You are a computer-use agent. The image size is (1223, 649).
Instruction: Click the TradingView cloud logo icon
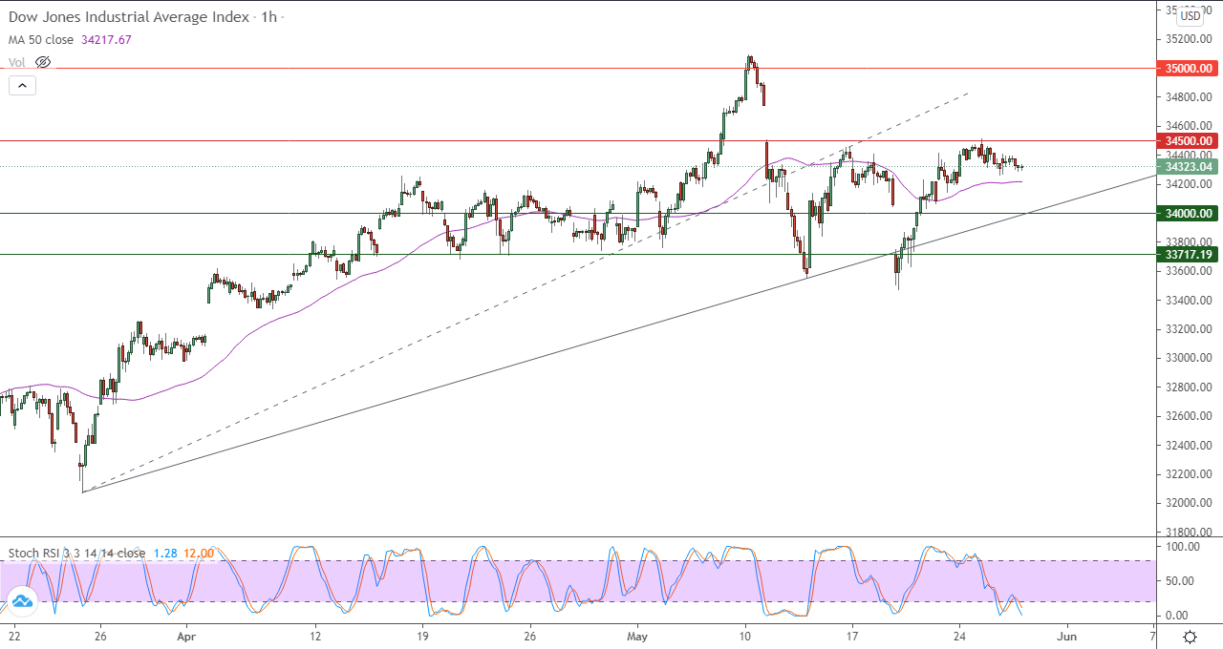pos(21,600)
